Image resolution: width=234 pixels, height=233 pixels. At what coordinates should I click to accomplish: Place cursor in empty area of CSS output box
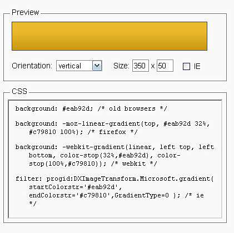coord(115,211)
